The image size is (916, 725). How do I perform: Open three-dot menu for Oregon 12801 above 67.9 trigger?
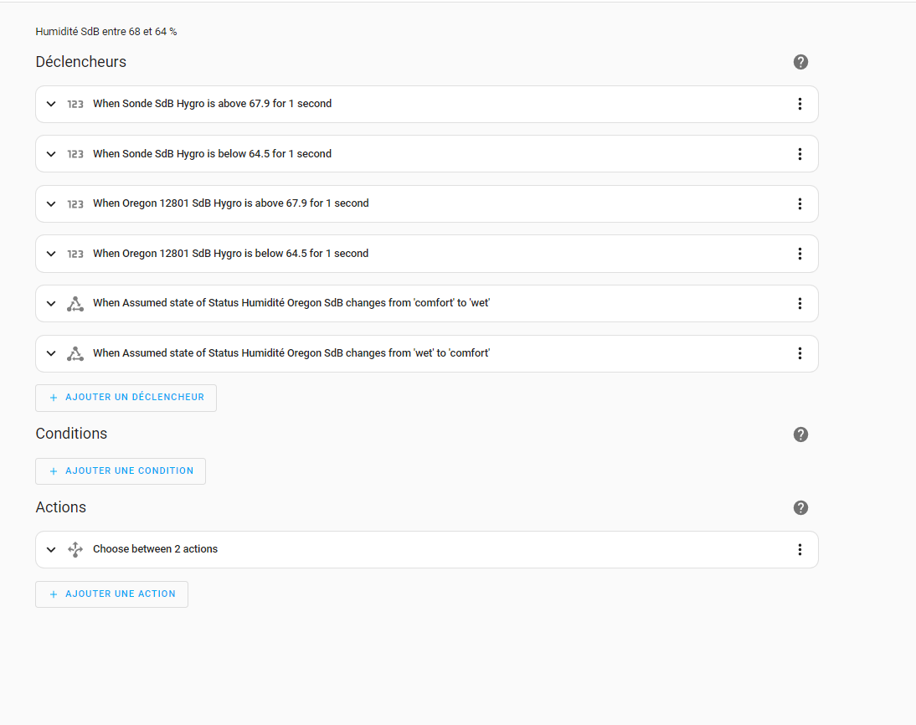pyautogui.click(x=800, y=203)
